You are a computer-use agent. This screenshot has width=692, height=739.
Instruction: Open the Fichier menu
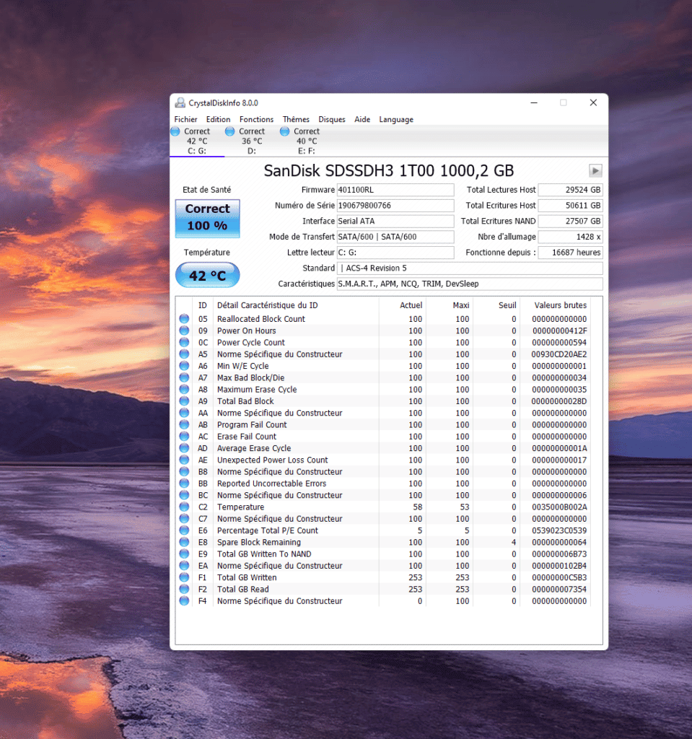(185, 119)
